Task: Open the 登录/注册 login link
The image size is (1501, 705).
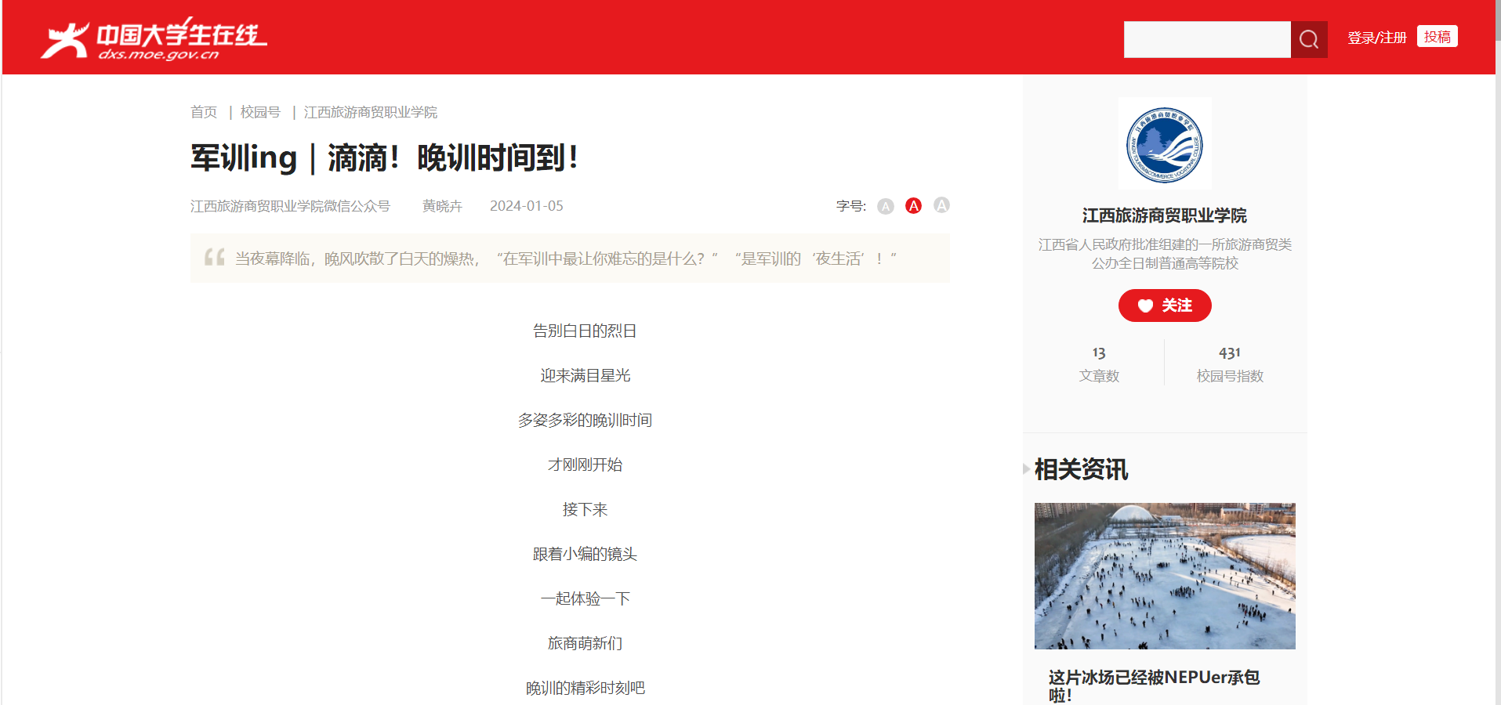Action: (1376, 38)
